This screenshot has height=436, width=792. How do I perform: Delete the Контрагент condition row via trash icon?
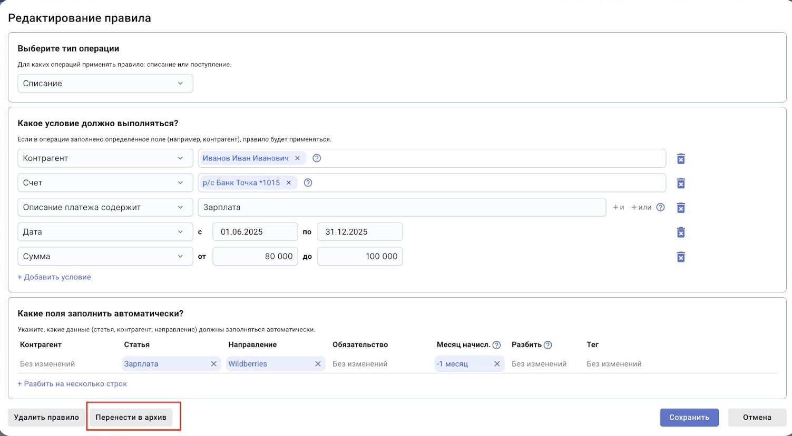click(x=680, y=159)
